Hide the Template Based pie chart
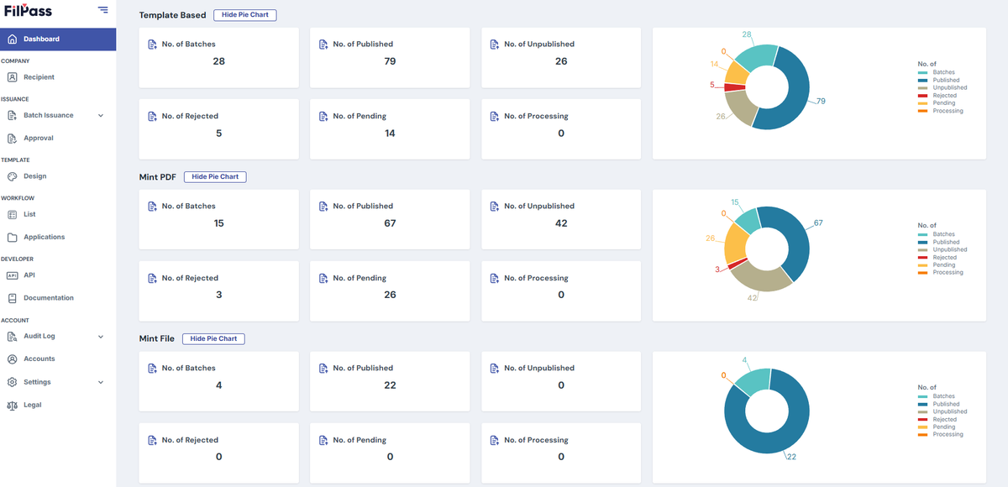 click(244, 15)
